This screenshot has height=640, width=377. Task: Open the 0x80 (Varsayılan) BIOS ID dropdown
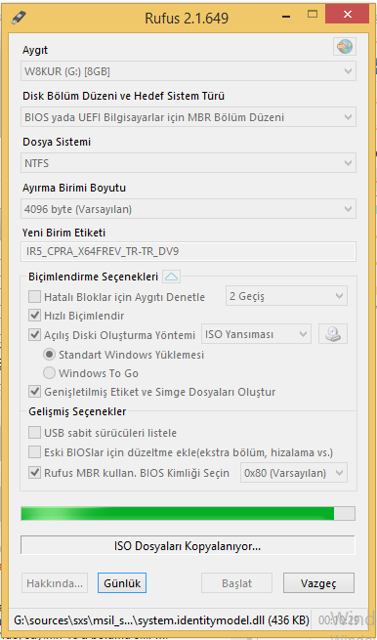tap(294, 473)
